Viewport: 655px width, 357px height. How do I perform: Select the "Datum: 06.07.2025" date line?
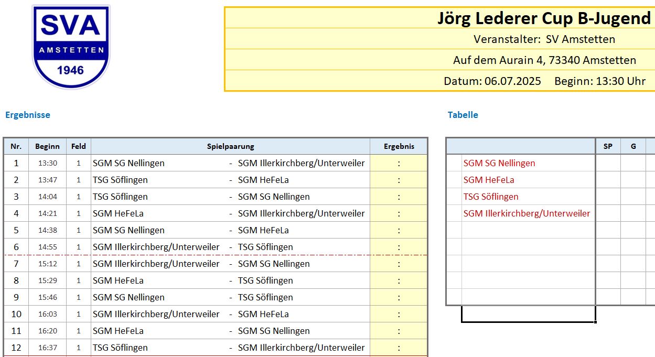coord(492,81)
